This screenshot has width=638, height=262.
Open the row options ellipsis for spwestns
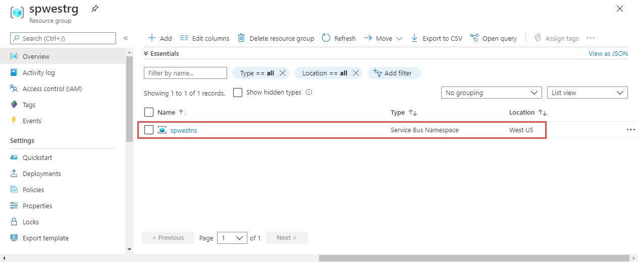pyautogui.click(x=631, y=130)
